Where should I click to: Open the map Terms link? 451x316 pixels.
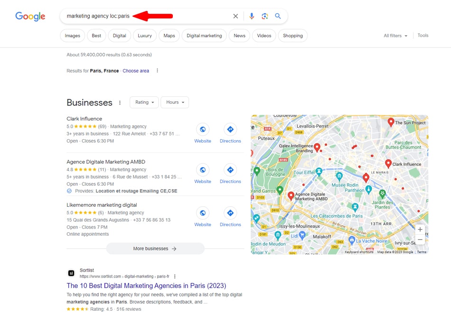click(422, 252)
